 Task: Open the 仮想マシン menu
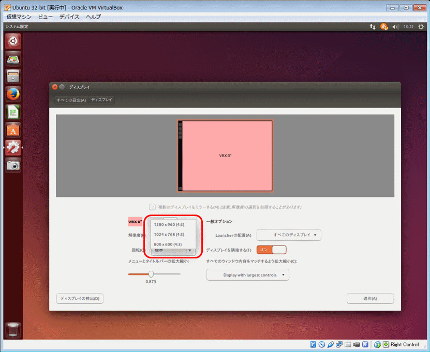pos(19,17)
